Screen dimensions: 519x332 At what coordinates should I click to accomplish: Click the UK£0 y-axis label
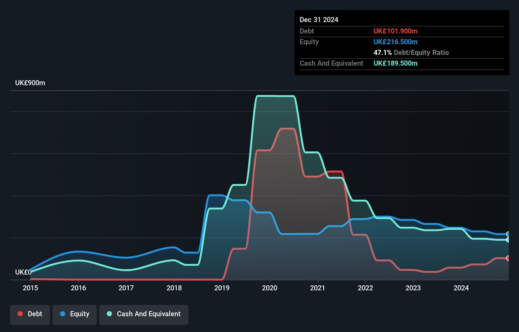tap(23, 272)
